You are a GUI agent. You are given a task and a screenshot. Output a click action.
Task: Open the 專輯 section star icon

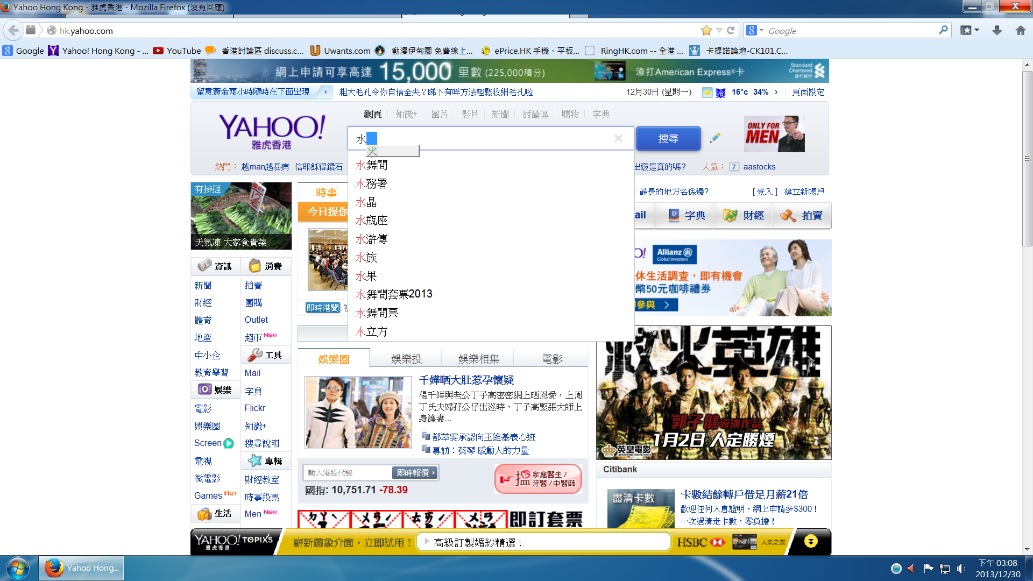click(255, 460)
